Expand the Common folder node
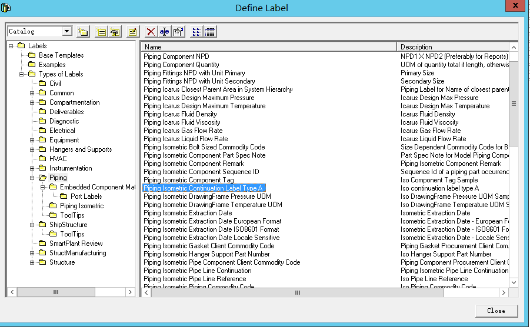This screenshot has width=530, height=330. tap(32, 93)
